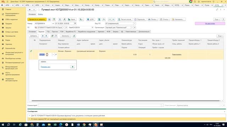Image resolution: width=227 pixels, height=127 pixels.
Task: Open the dropdown arrow in the contractor cell
Action: [x=53, y=55]
